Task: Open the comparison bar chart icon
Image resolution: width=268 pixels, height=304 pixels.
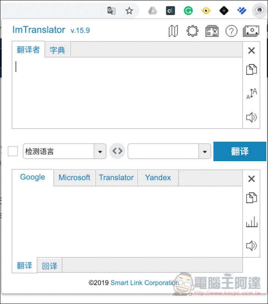Action: pos(252,222)
